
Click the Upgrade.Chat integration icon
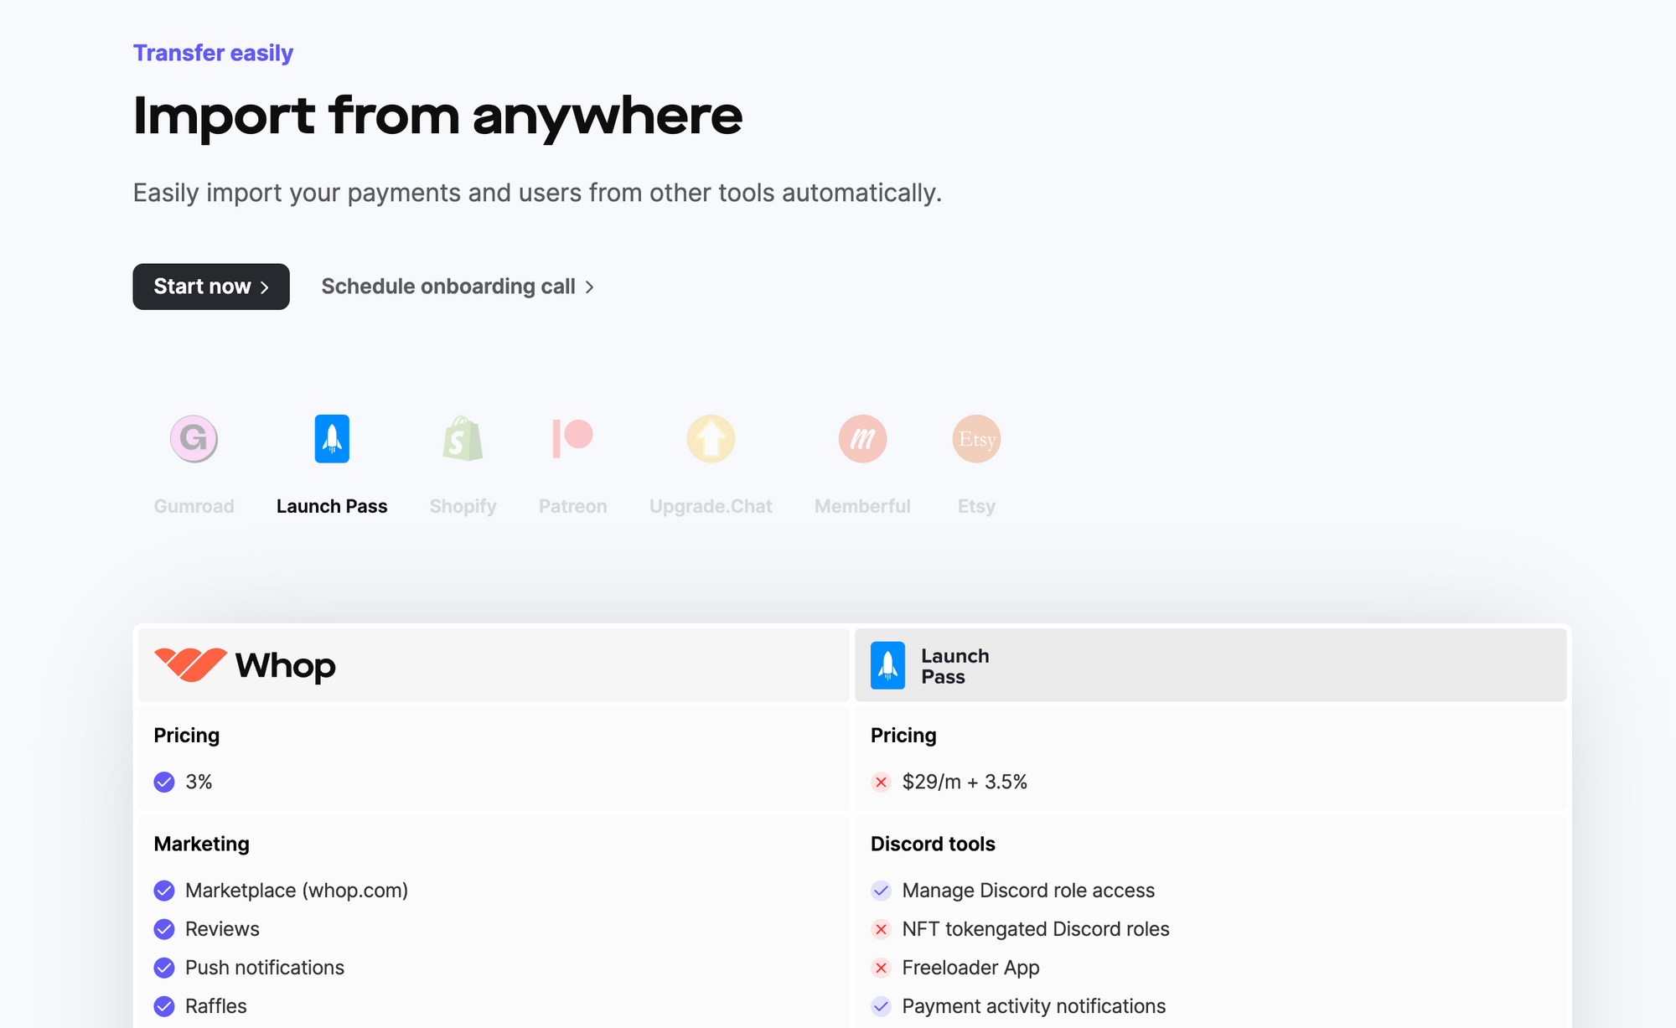pos(710,439)
